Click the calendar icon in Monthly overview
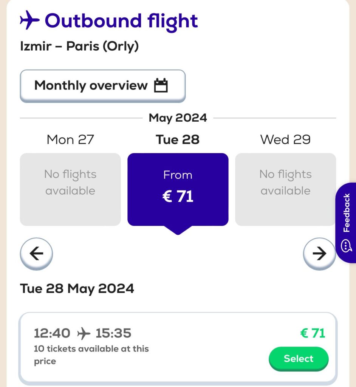Screen dimensions: 356x387 [x=161, y=85]
